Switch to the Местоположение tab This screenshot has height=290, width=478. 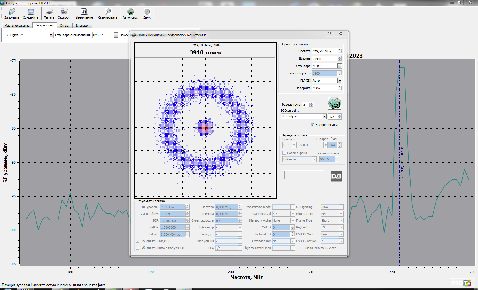17,26
